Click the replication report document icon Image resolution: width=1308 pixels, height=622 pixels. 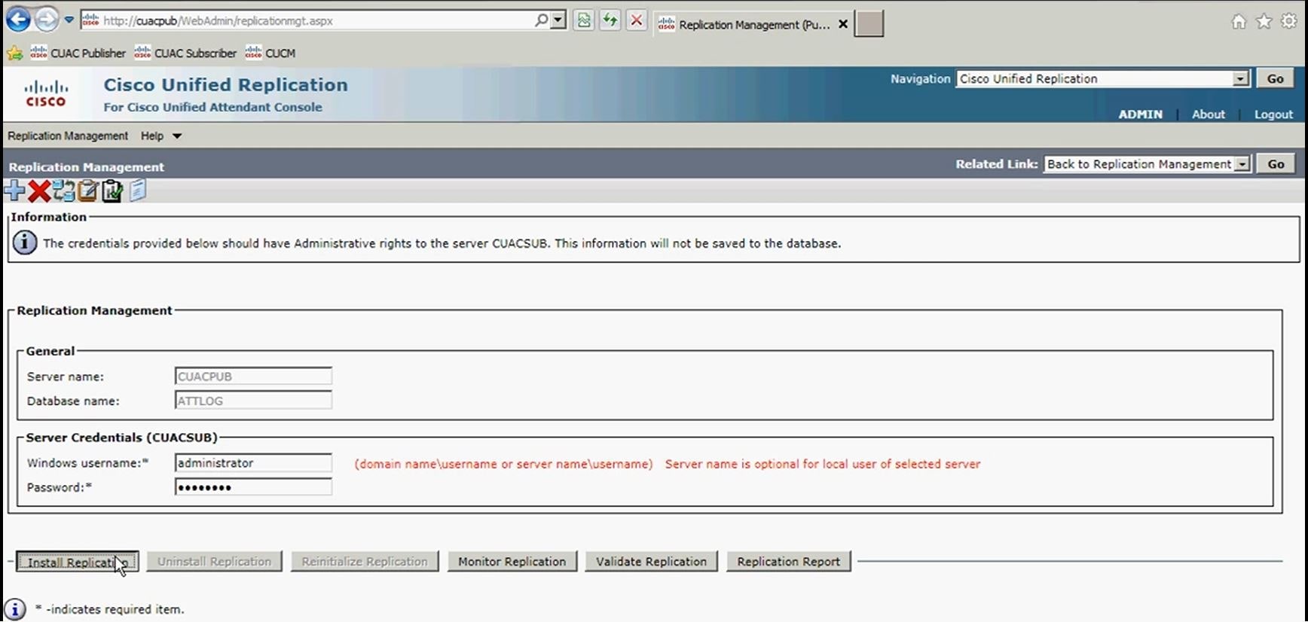pyautogui.click(x=138, y=191)
